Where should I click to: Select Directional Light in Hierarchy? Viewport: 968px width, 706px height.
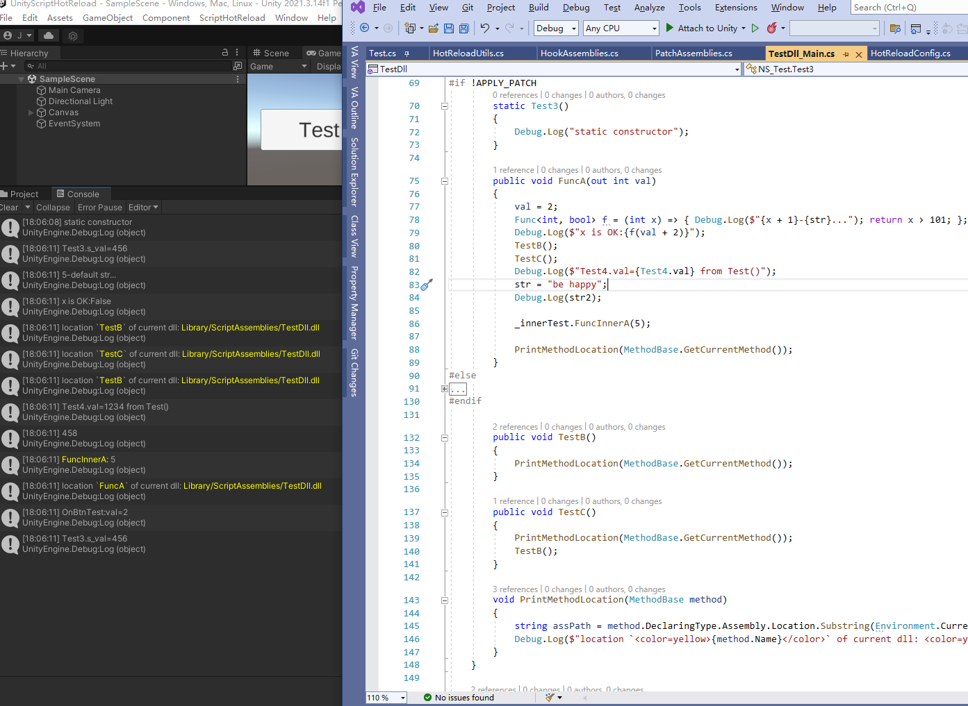[81, 101]
